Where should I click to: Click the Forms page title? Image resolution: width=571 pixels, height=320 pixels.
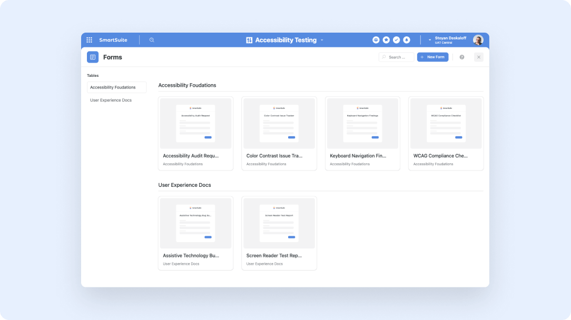tap(113, 57)
